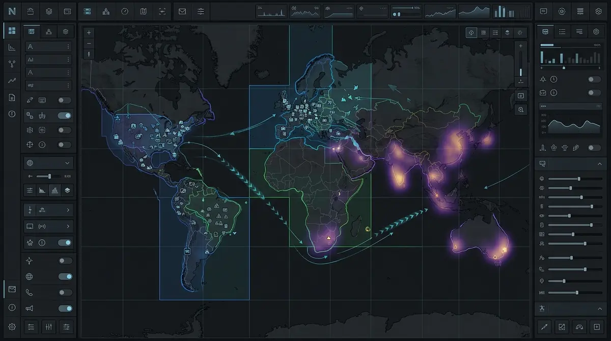
Task: Click the N logo in the top bar
Action: [x=12, y=11]
